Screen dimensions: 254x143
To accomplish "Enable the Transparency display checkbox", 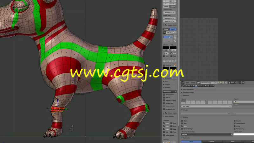I will coord(234,129).
